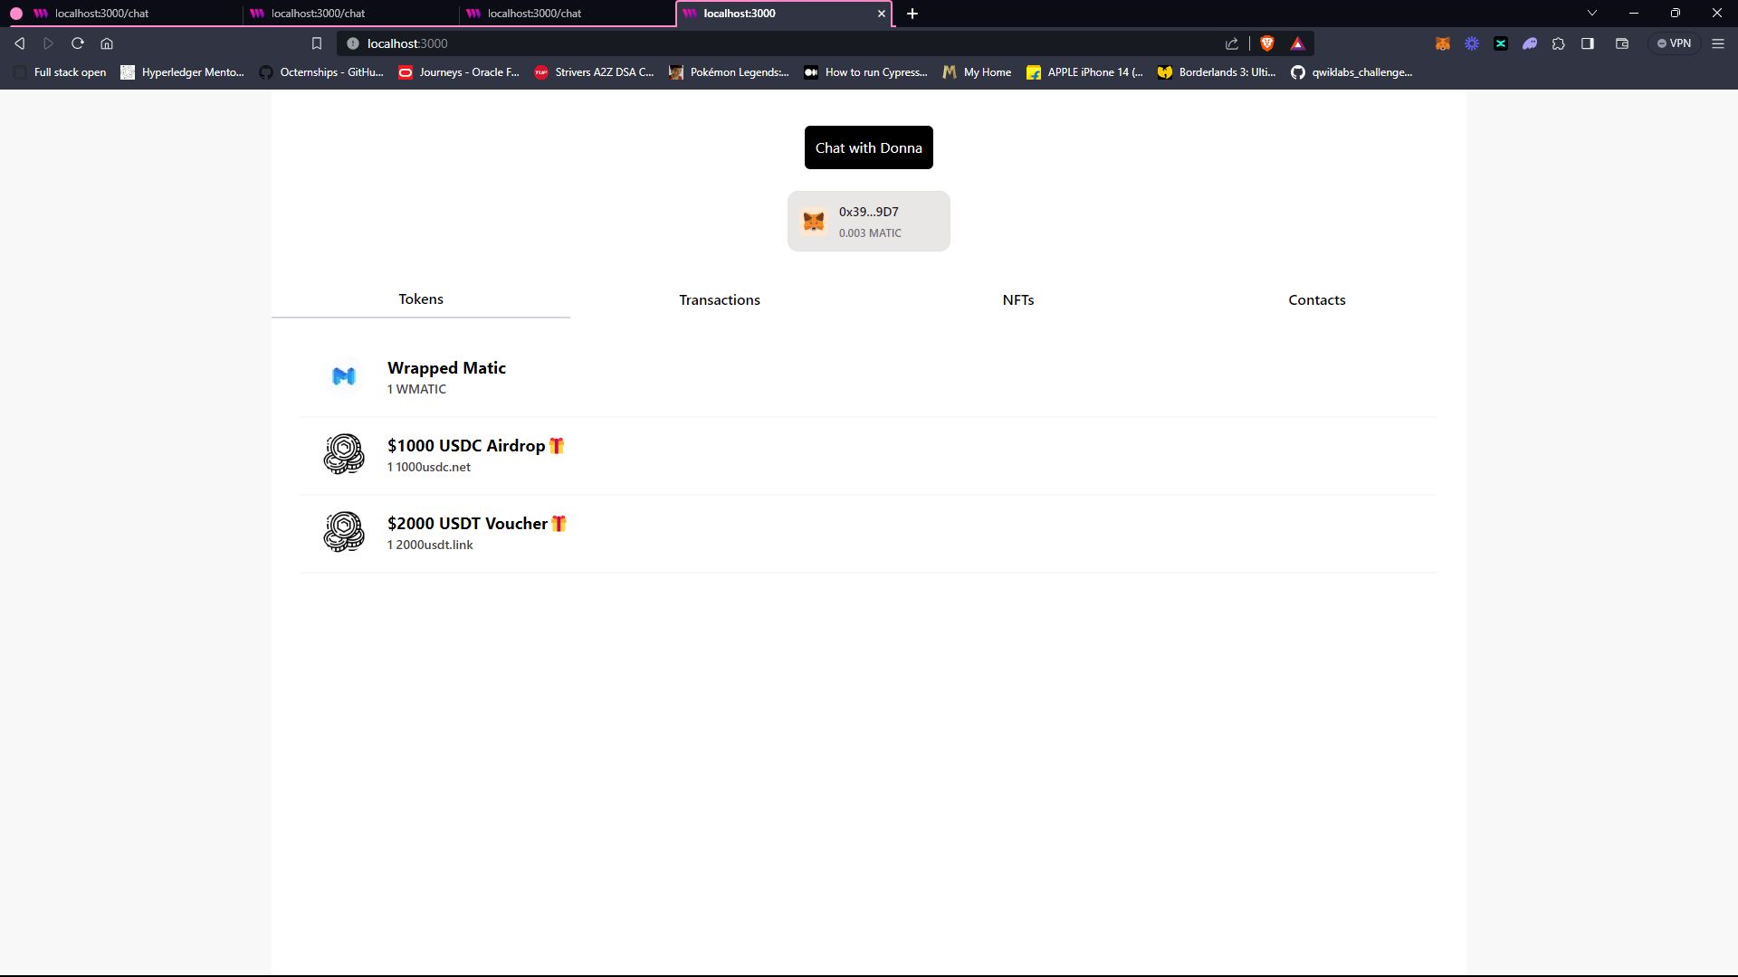The image size is (1738, 977).
Task: Click the Wrapped Matic token icon
Action: click(x=342, y=375)
